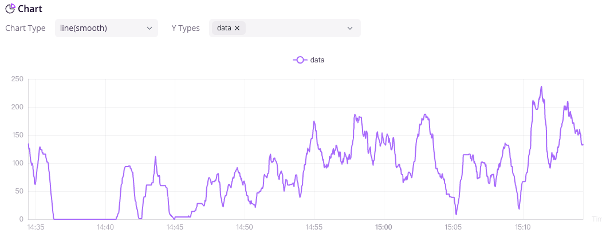Click the Chart Type label
Screen dimensions: 602x237
click(x=25, y=28)
